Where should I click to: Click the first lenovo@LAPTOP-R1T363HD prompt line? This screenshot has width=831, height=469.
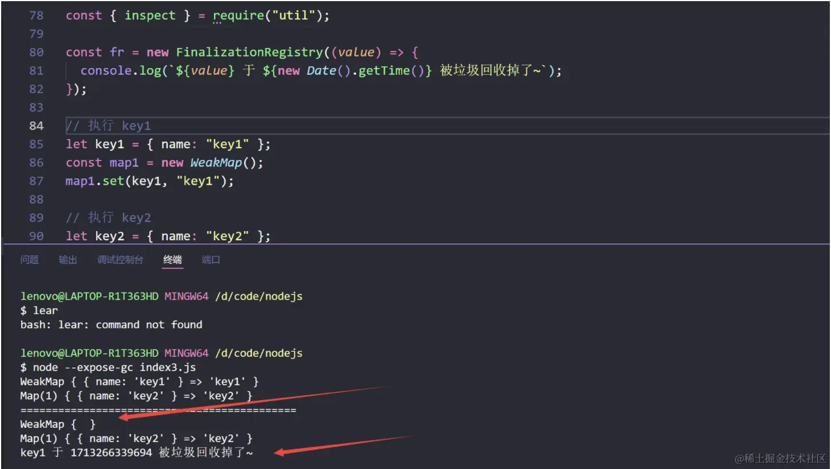click(161, 296)
